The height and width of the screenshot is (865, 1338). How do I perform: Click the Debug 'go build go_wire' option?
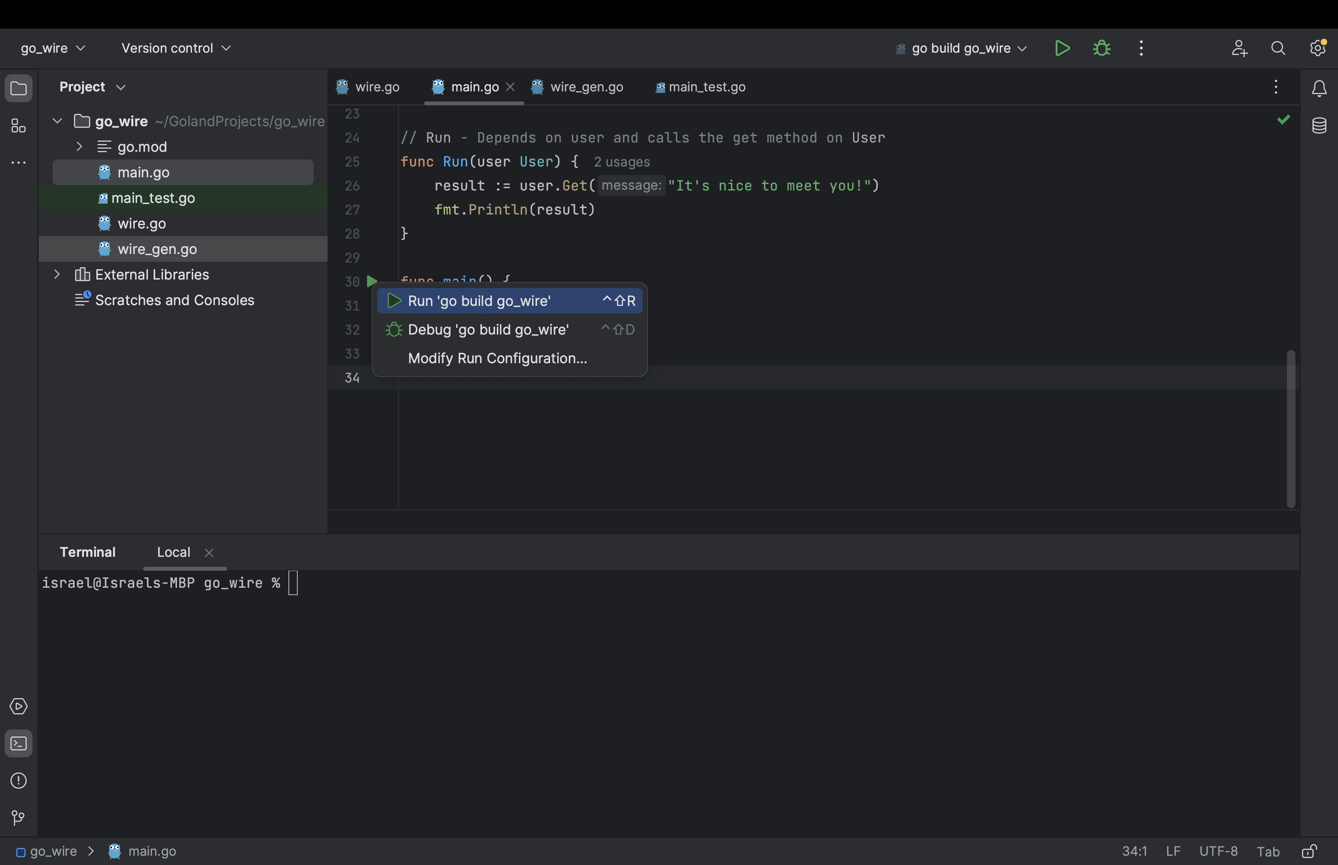pos(487,329)
